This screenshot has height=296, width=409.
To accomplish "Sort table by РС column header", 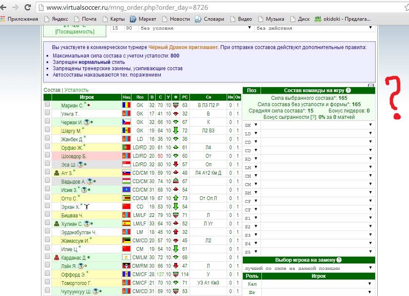I will click(185, 97).
